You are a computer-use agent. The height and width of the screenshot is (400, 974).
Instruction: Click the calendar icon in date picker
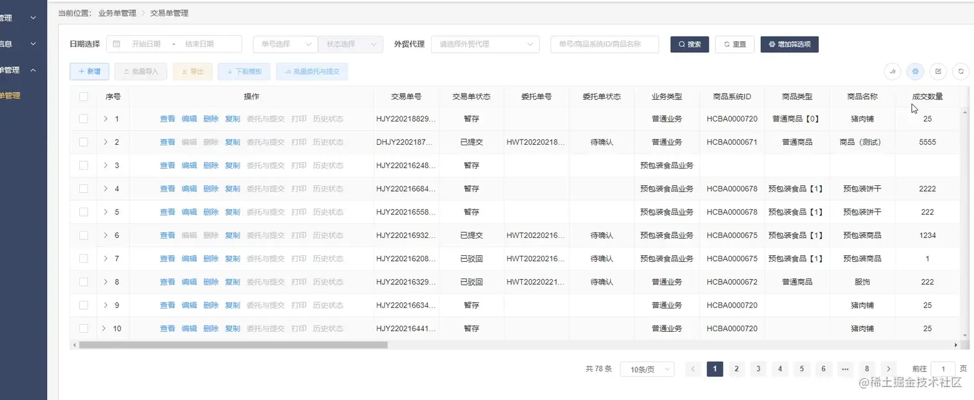(117, 44)
